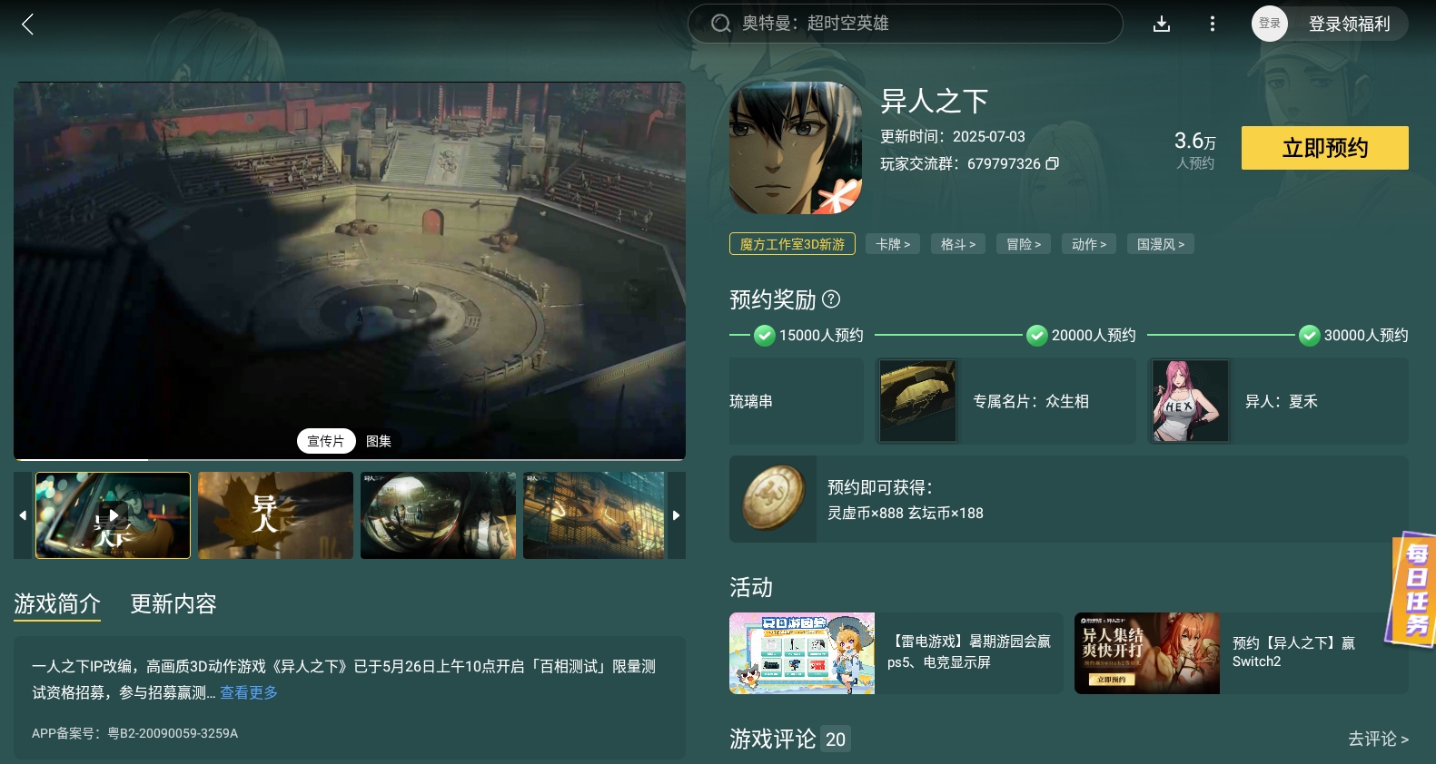Open the 每日任务 floating badge

point(1412,590)
